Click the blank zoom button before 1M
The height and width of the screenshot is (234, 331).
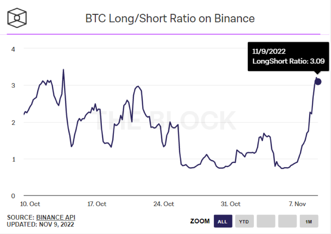tap(287, 221)
